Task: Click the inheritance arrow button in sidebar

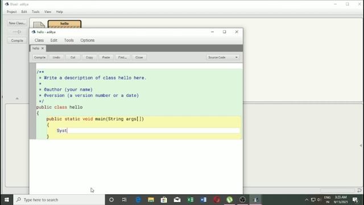Action: pyautogui.click(x=17, y=32)
